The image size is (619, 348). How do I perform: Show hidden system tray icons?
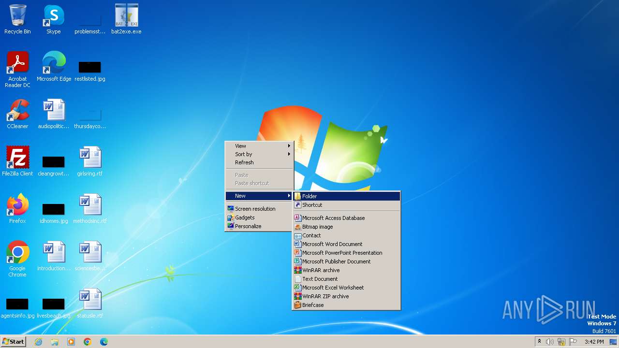539,342
